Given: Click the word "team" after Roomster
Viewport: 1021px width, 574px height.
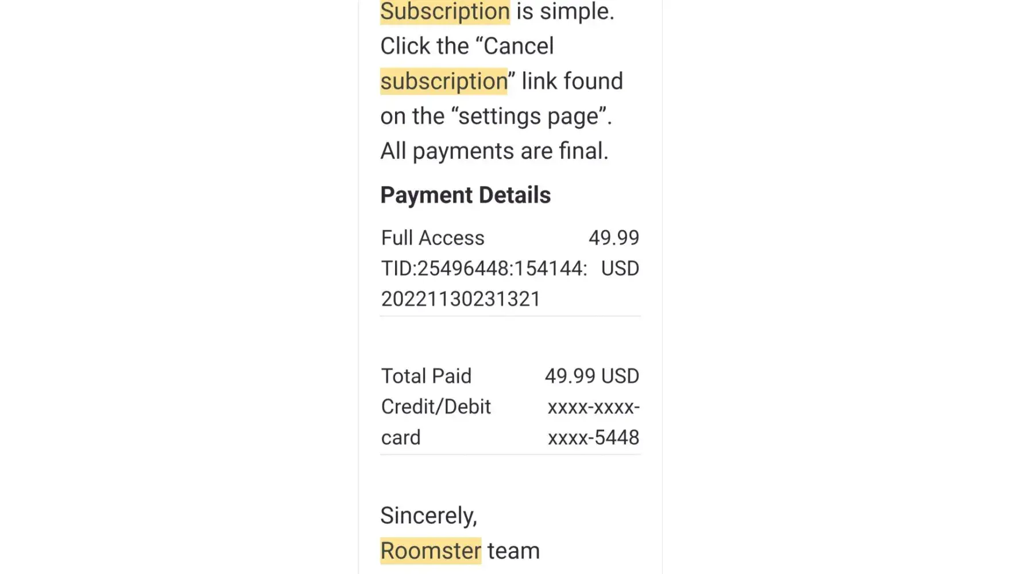Looking at the screenshot, I should pos(513,551).
